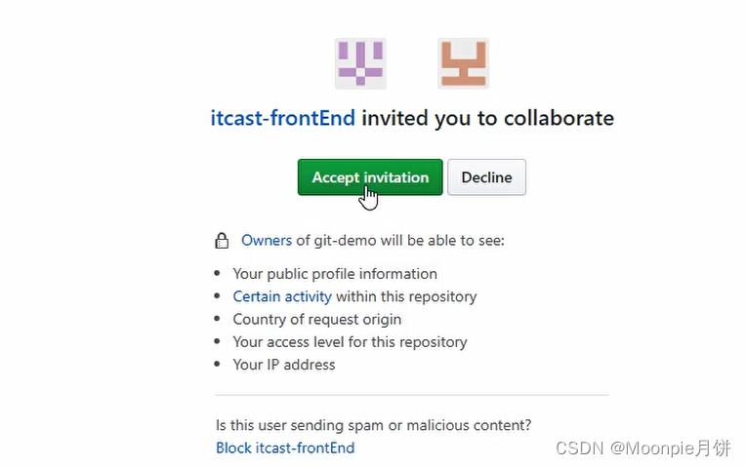The height and width of the screenshot is (467, 746).
Task: Click the spam or malicious content question text
Action: pyautogui.click(x=373, y=425)
